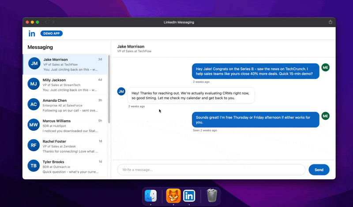Click the LinkedIn logo in header

pos(32,33)
